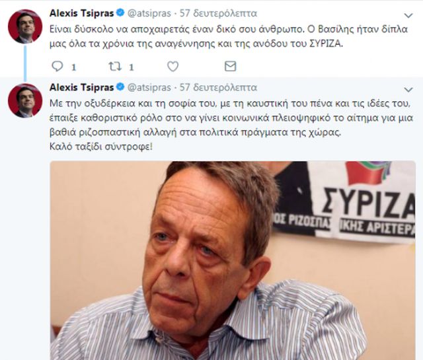Open the attached photo of the man
423x360 pixels.
click(x=233, y=260)
